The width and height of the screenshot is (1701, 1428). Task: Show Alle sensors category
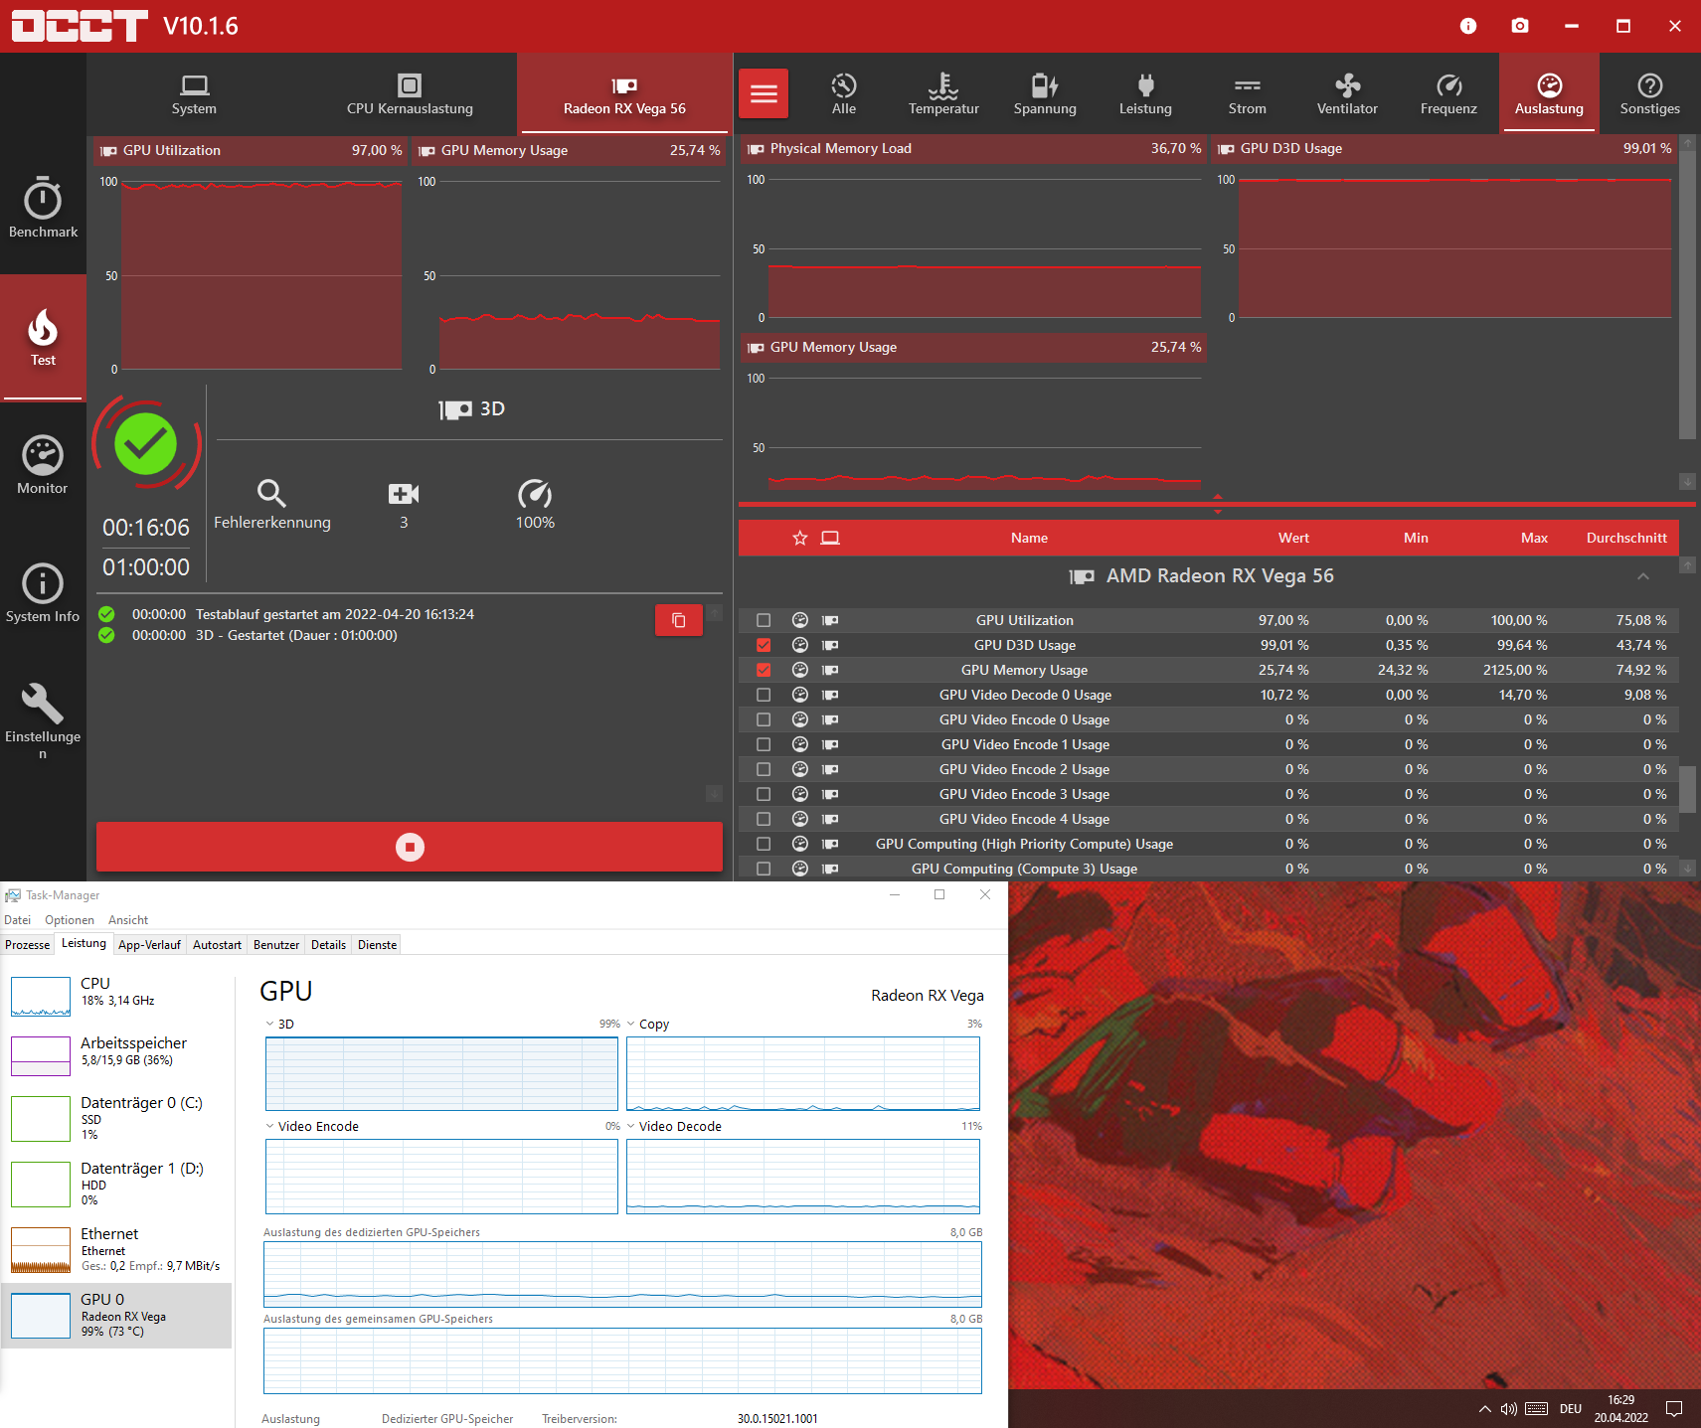[x=844, y=94]
